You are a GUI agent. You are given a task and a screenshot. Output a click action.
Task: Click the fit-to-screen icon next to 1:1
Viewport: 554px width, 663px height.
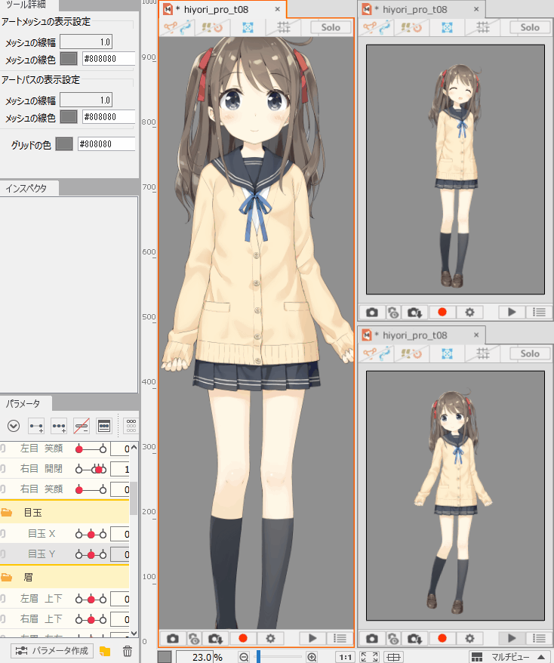(369, 657)
